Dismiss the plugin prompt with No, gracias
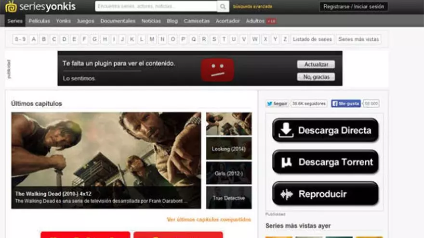The image size is (424, 238). [x=316, y=77]
